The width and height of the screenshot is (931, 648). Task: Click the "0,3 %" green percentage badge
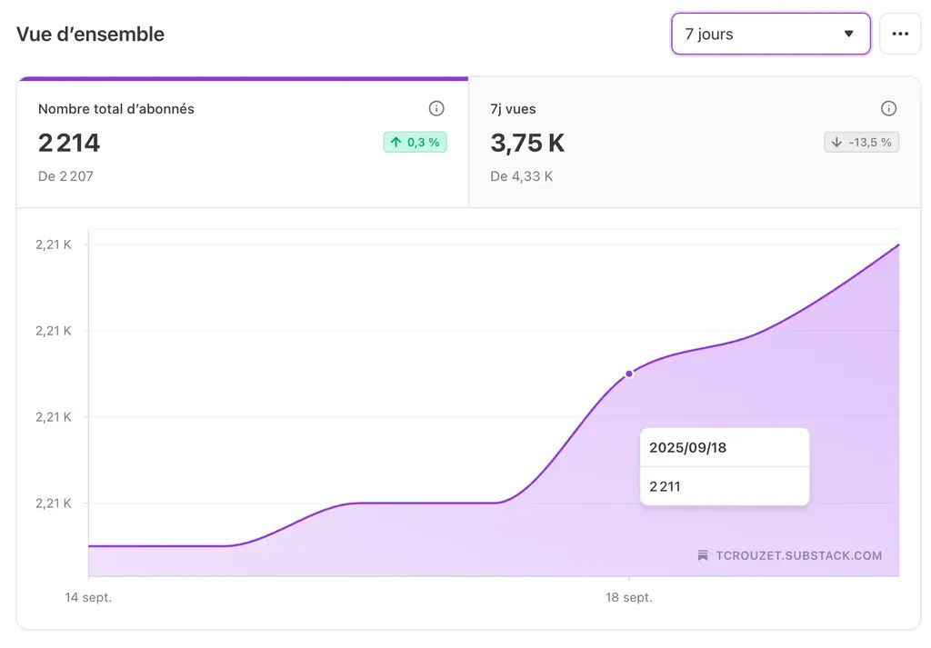[x=415, y=142]
